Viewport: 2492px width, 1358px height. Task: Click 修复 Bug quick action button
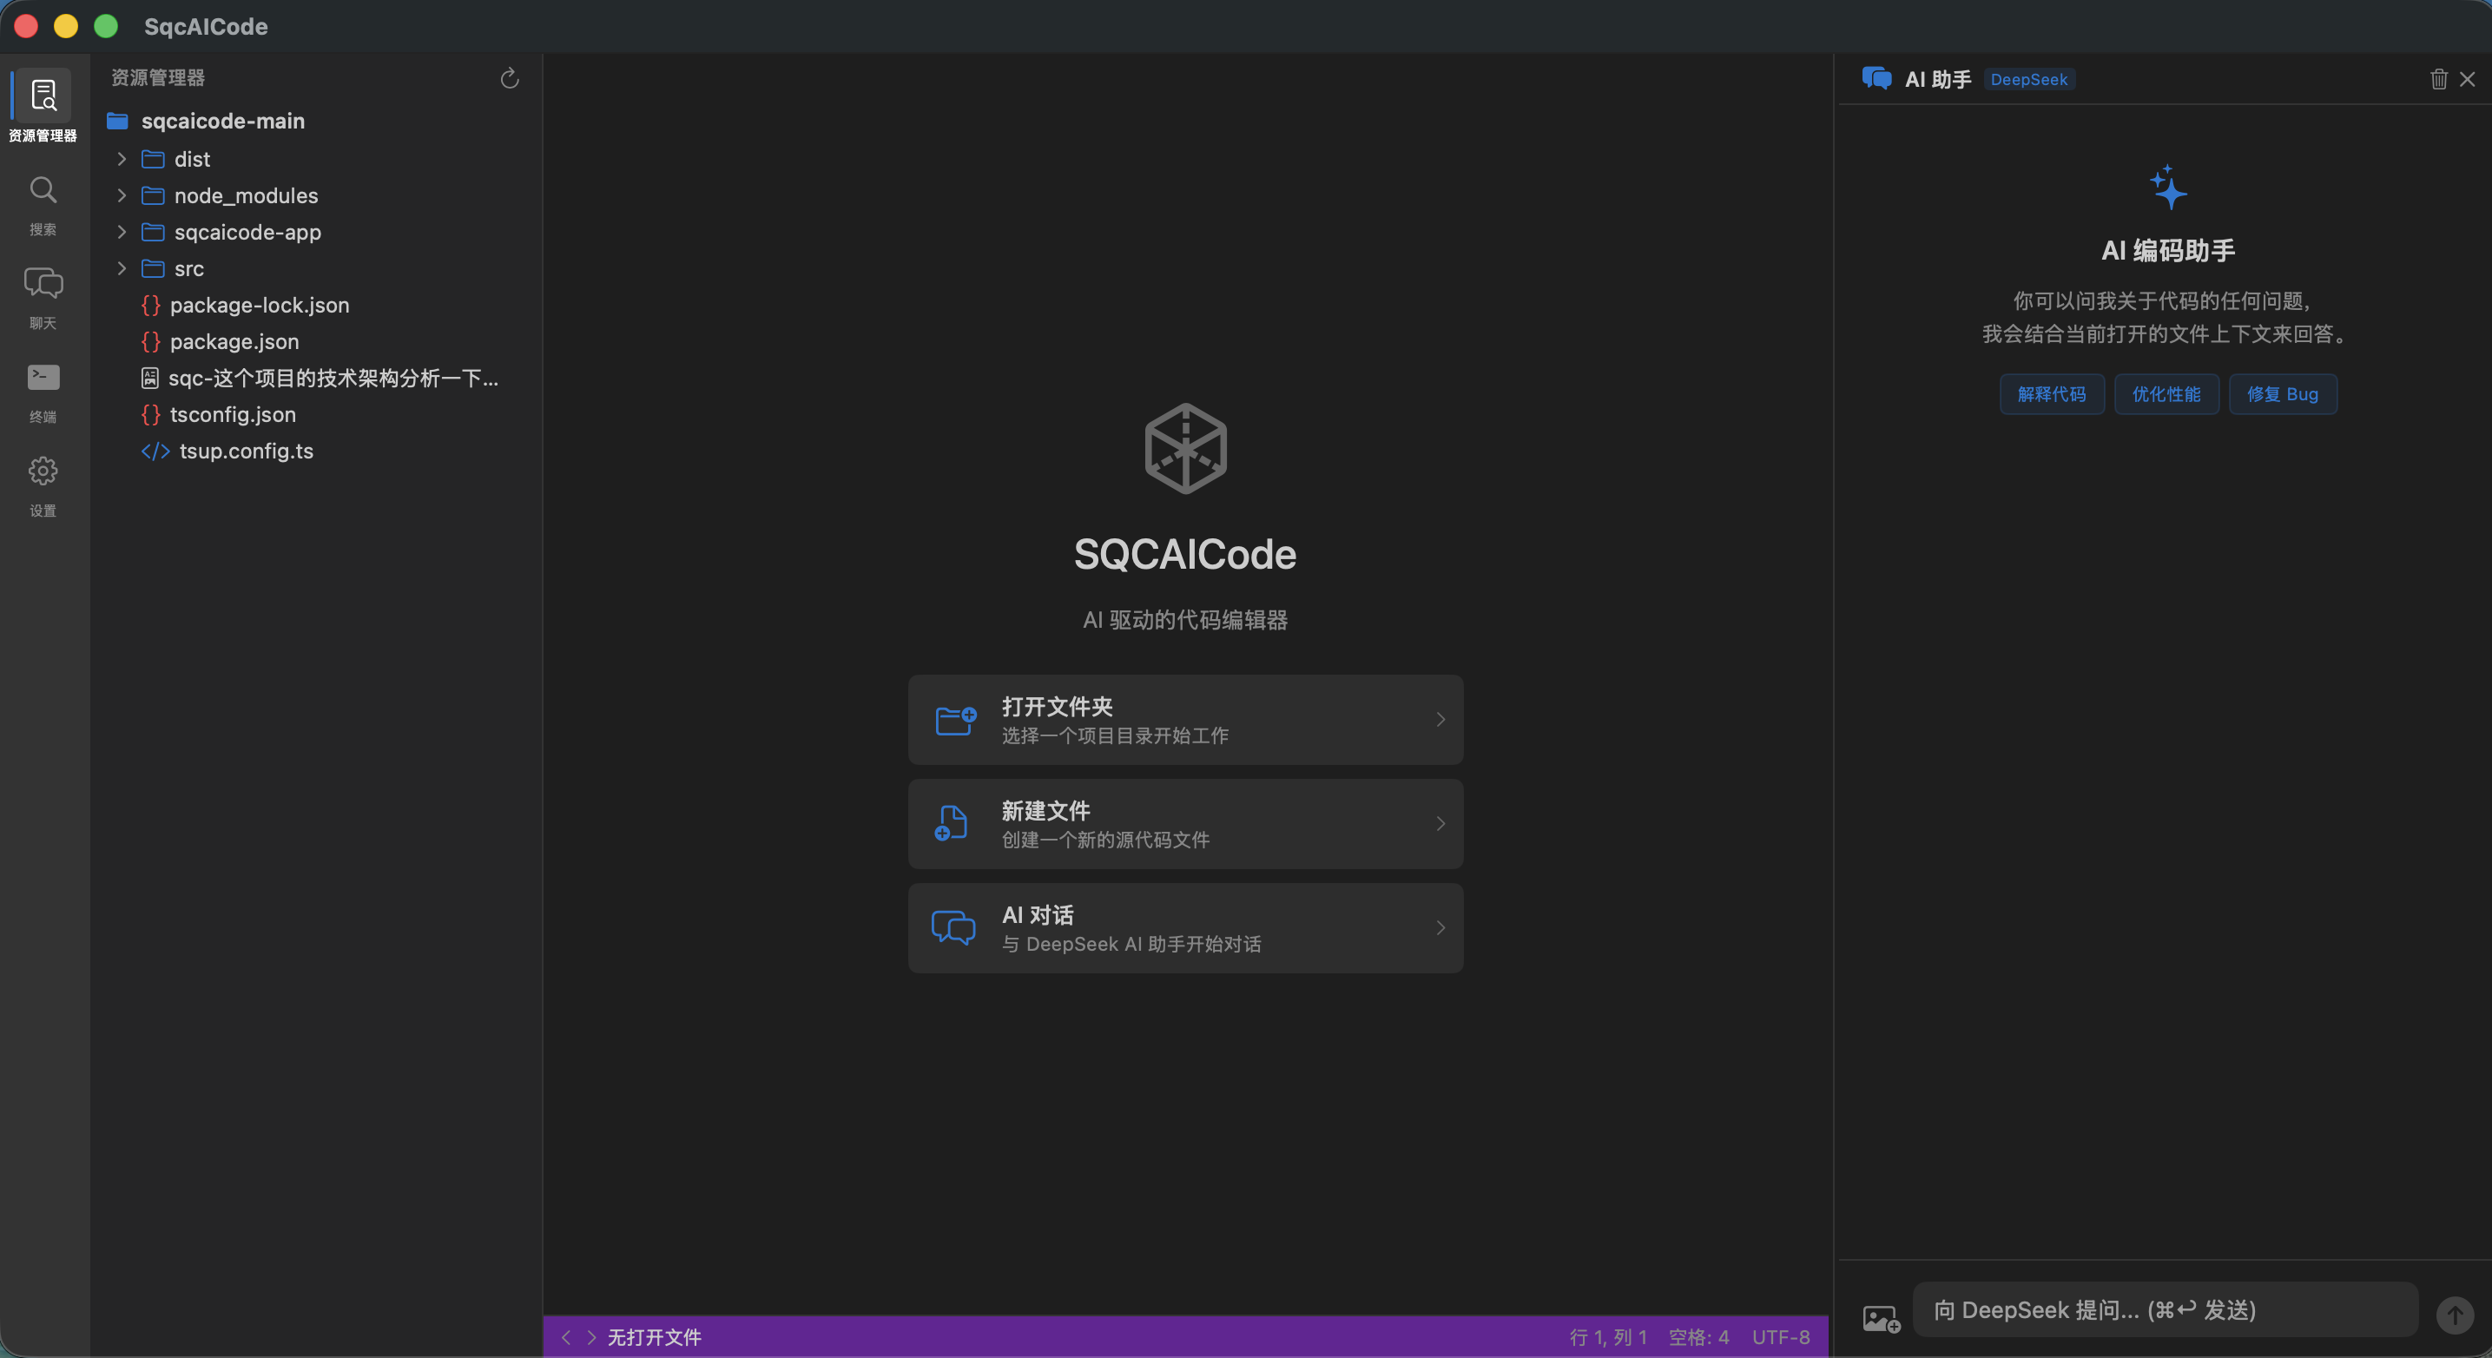(x=2283, y=394)
